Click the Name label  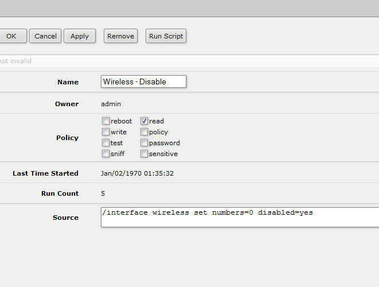(68, 82)
